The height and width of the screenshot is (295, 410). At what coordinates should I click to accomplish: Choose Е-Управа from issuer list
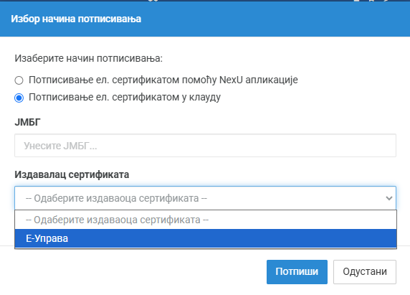pos(206,238)
